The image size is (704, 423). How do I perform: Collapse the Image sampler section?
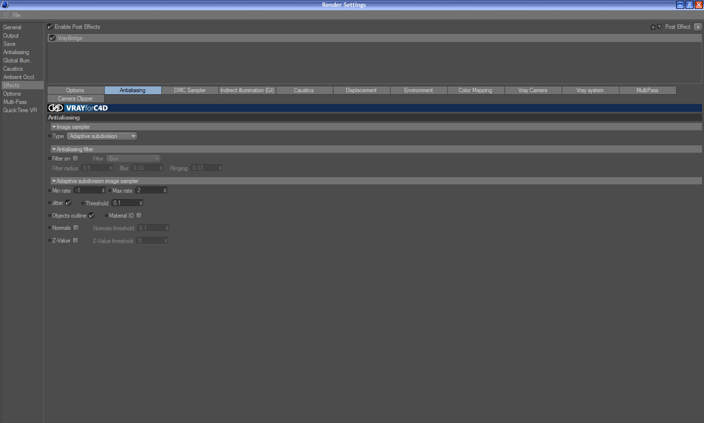tap(54, 127)
